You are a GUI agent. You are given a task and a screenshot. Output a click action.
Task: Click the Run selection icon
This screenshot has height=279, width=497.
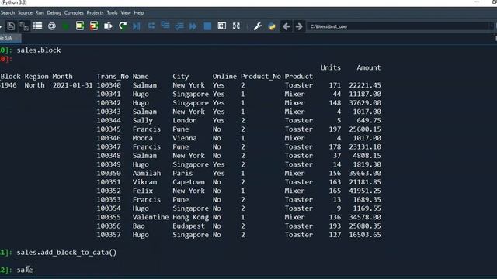[x=108, y=26]
